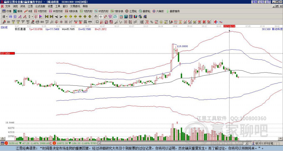Screen dimensions: 283x151
Task: Open the 文件 menu
Action: click(x=8, y=6)
